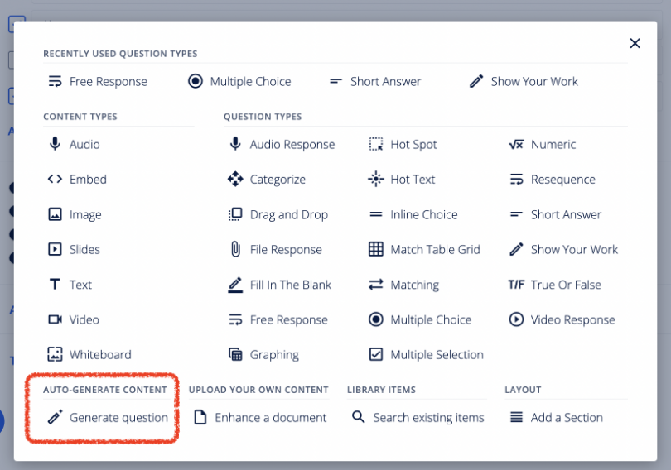The image size is (671, 470).
Task: Click Generate question
Action: point(118,417)
